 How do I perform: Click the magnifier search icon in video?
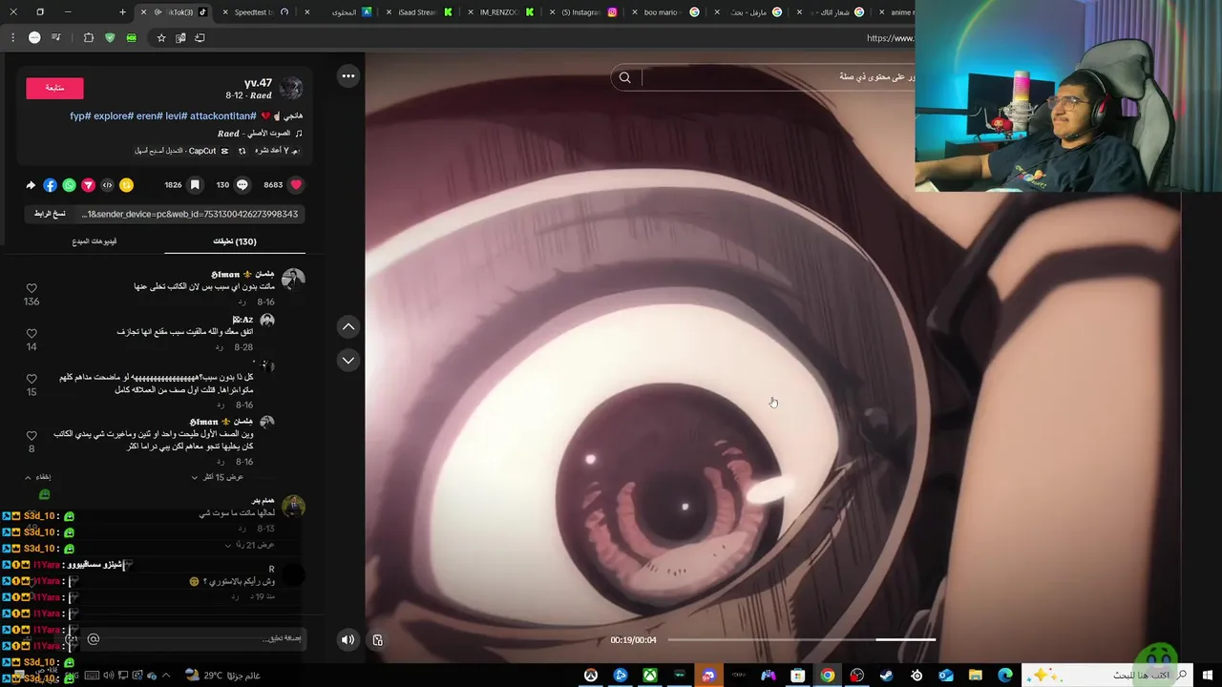(x=625, y=78)
